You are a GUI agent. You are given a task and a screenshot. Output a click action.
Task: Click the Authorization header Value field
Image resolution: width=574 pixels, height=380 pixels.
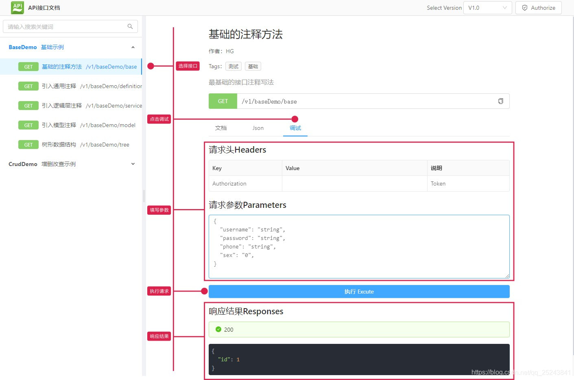[x=354, y=184]
